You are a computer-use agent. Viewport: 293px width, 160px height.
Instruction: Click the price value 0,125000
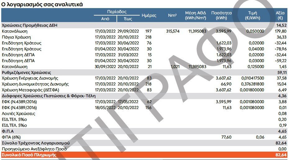pyautogui.click(x=256, y=66)
